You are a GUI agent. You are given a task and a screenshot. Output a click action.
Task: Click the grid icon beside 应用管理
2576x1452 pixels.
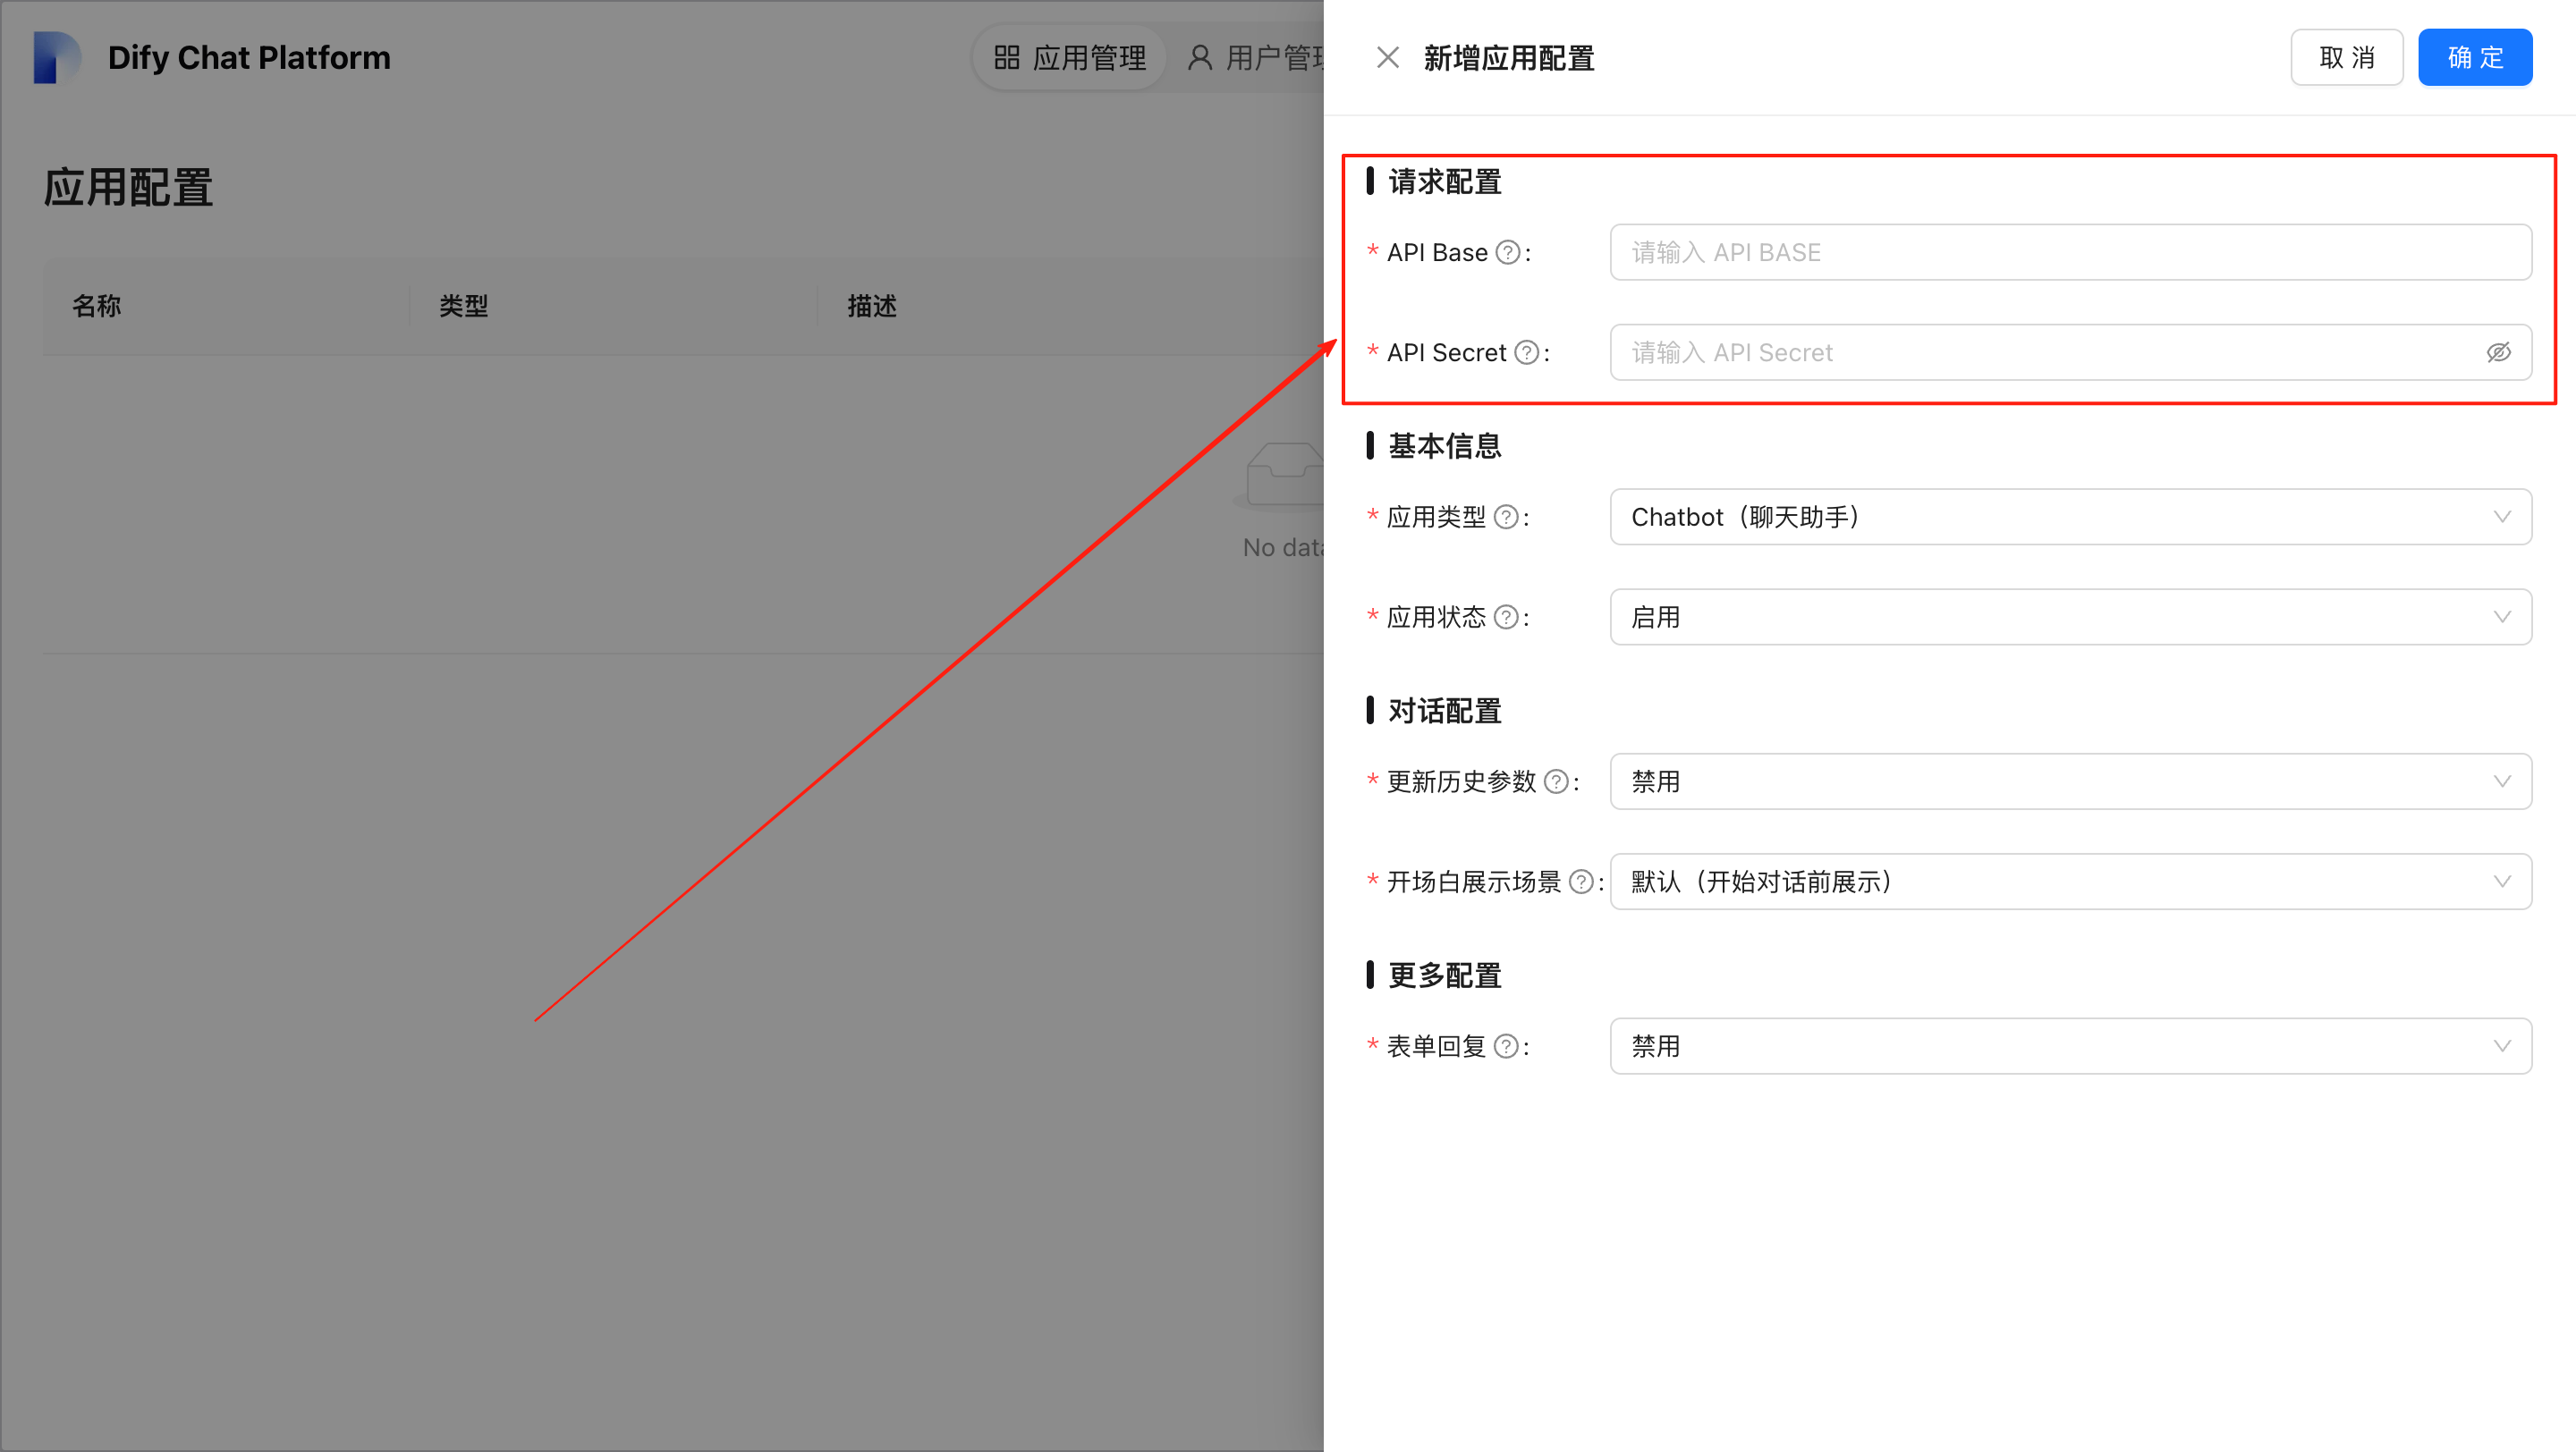[x=1007, y=57]
